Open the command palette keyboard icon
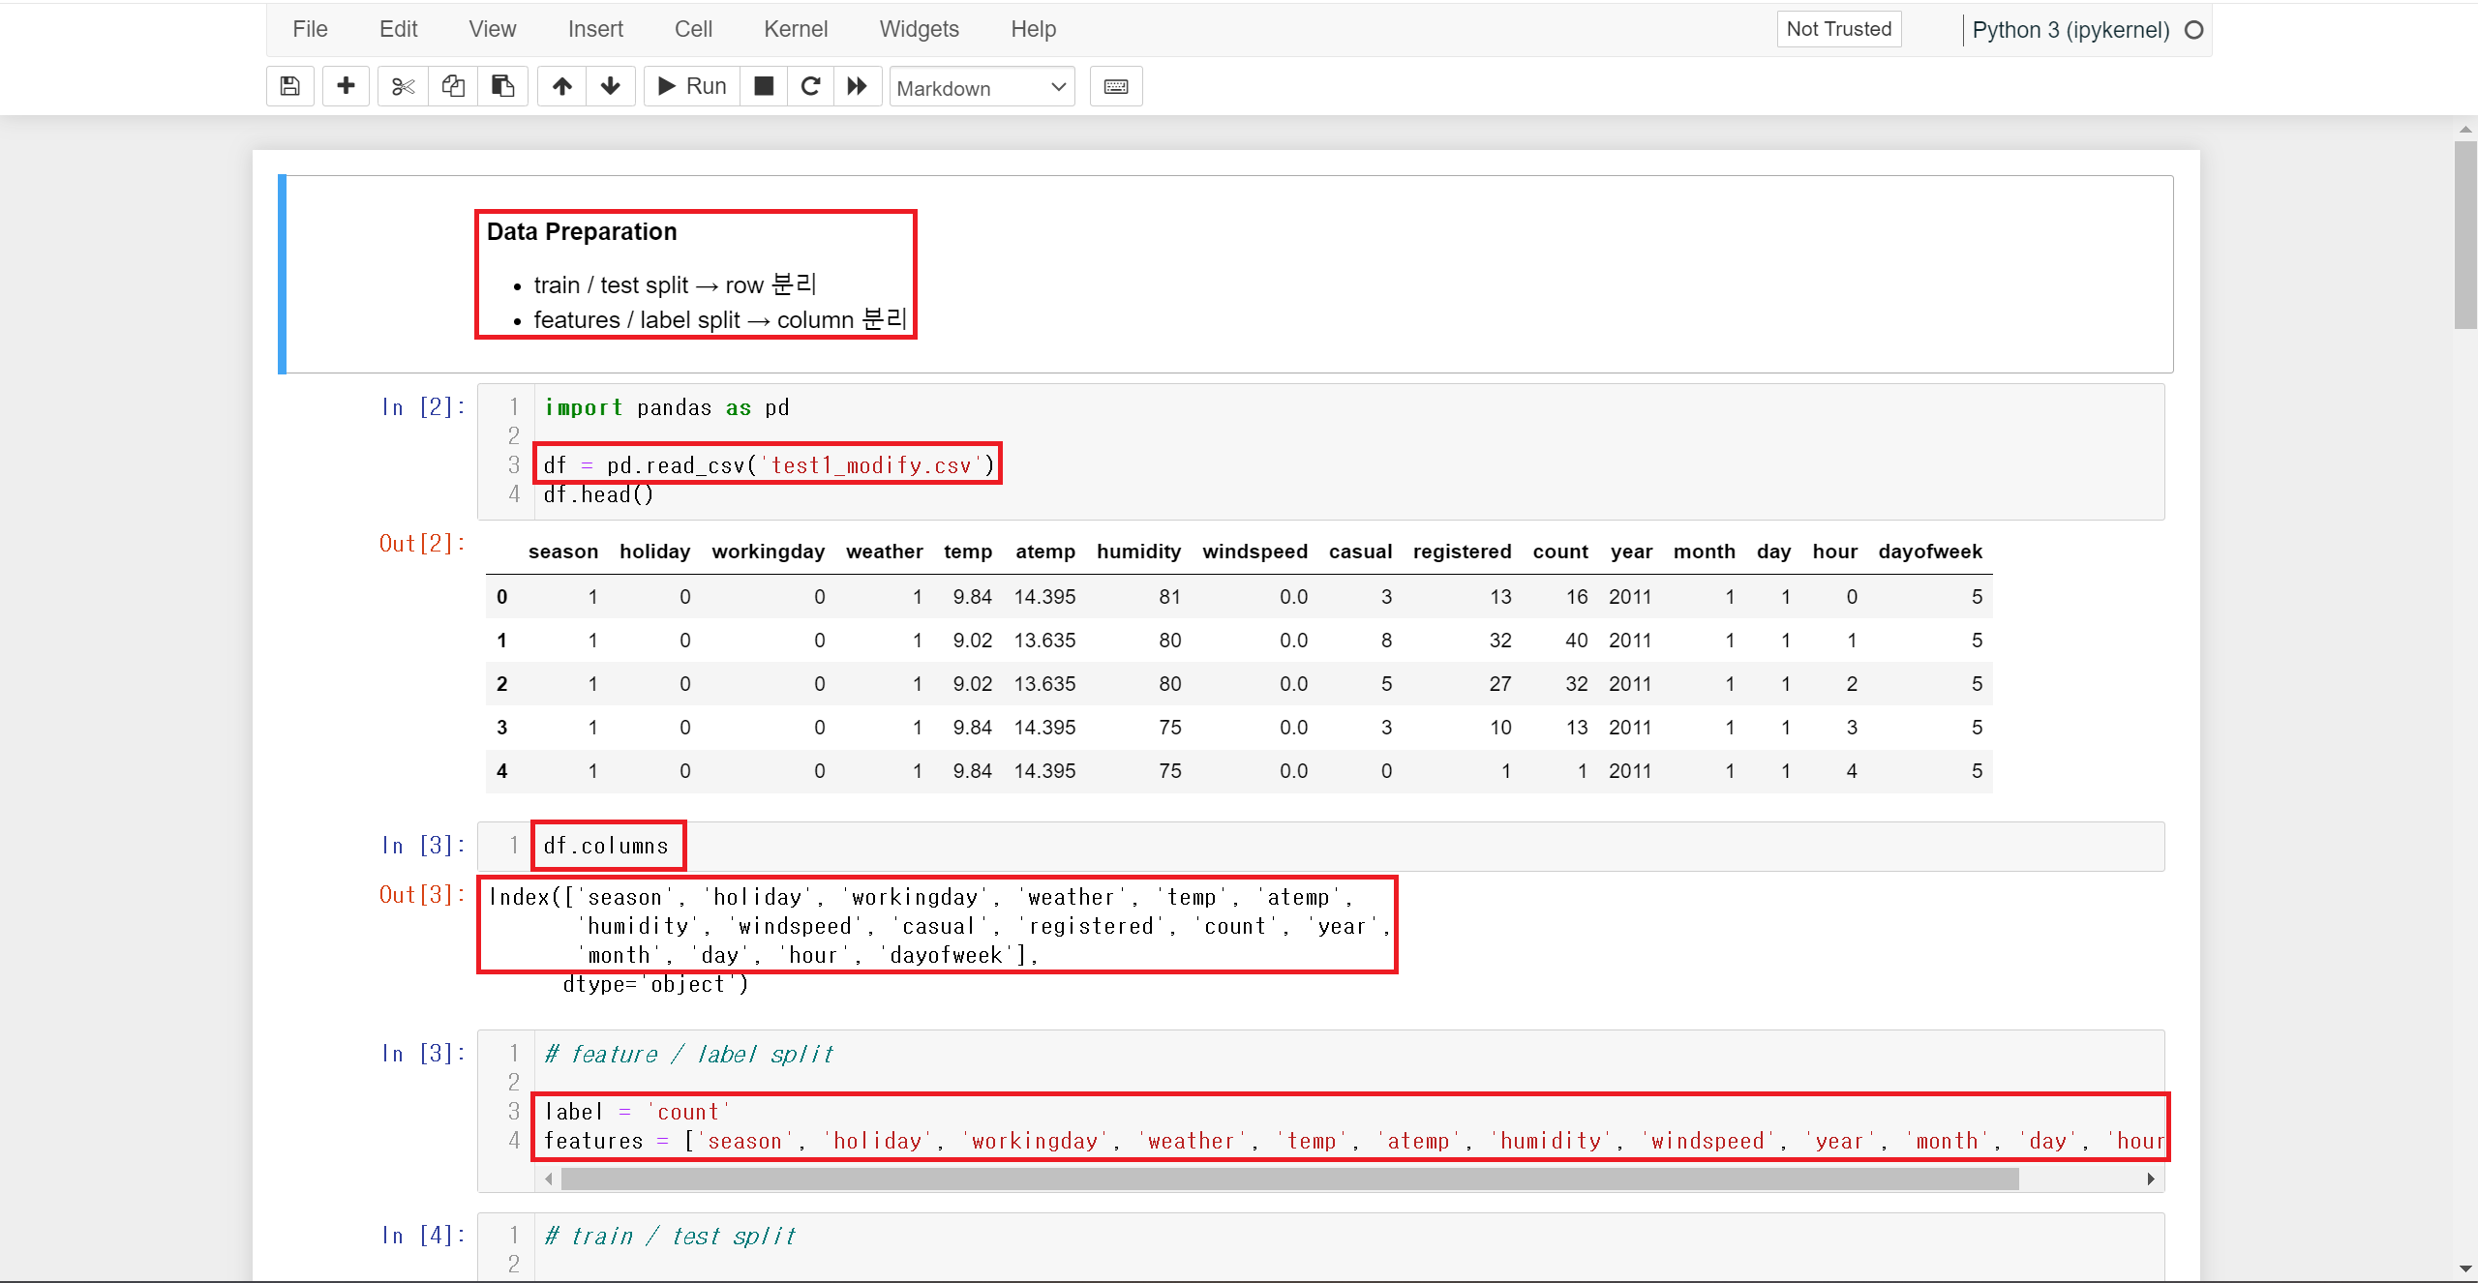 click(1115, 86)
